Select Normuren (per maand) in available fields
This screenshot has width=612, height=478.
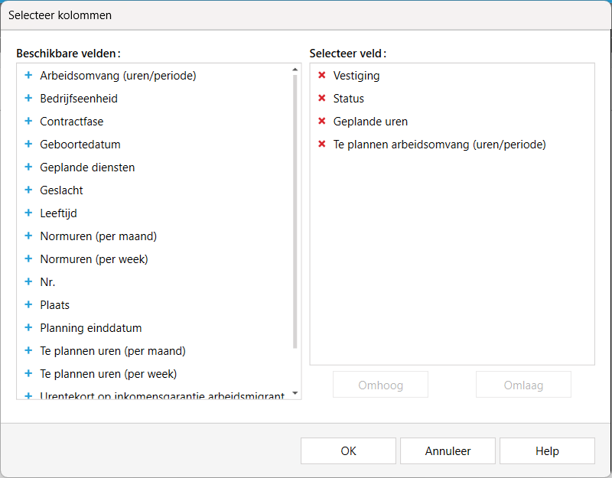(x=98, y=236)
